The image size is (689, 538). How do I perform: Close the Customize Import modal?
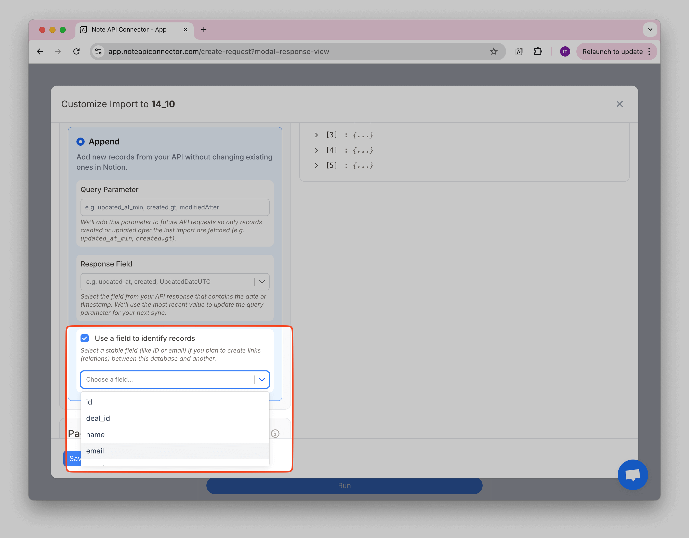(619, 104)
